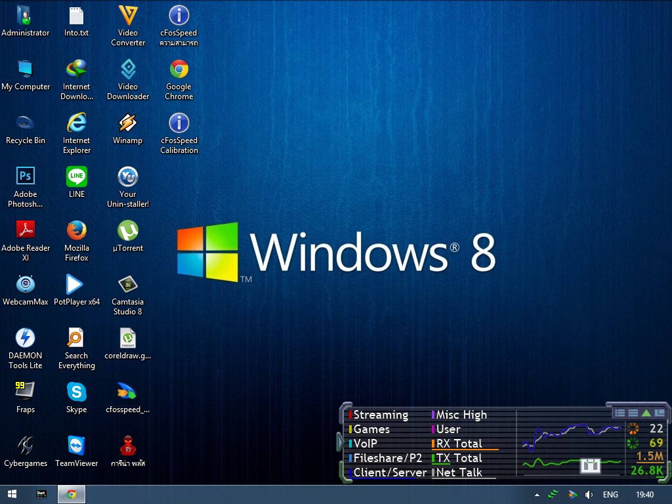Open the Administrator folder icon
Viewport: 672px width, 504px height.
pyautogui.click(x=26, y=22)
